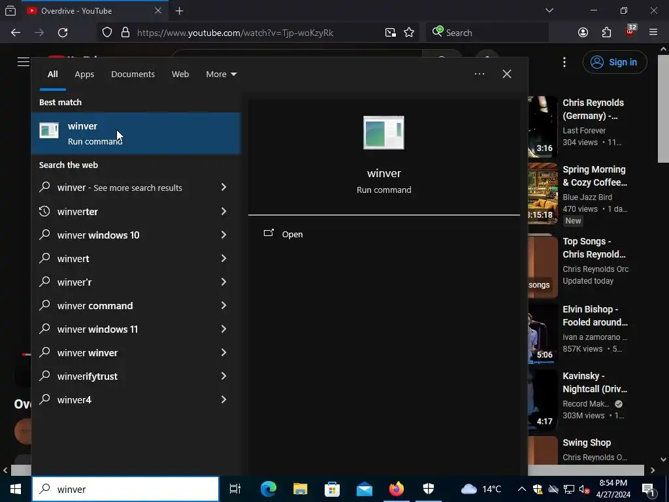Click the taskbar search box containing winver
The height and width of the screenshot is (502, 669).
125,489
